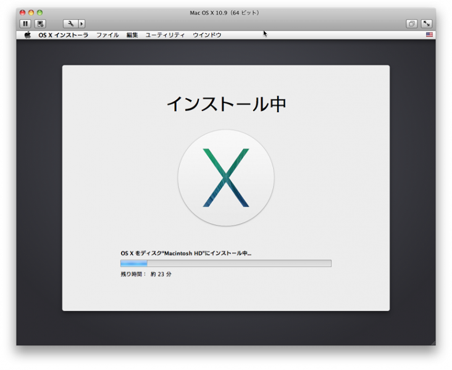Pause the virtual machine with the pause icon
The height and width of the screenshot is (370, 452).
[x=25, y=23]
